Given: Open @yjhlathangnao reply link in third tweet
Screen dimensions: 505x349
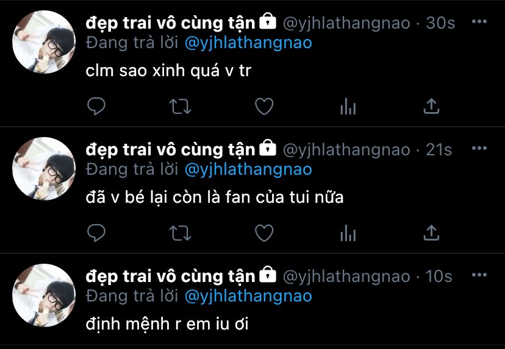Looking at the screenshot, I should (x=248, y=297).
